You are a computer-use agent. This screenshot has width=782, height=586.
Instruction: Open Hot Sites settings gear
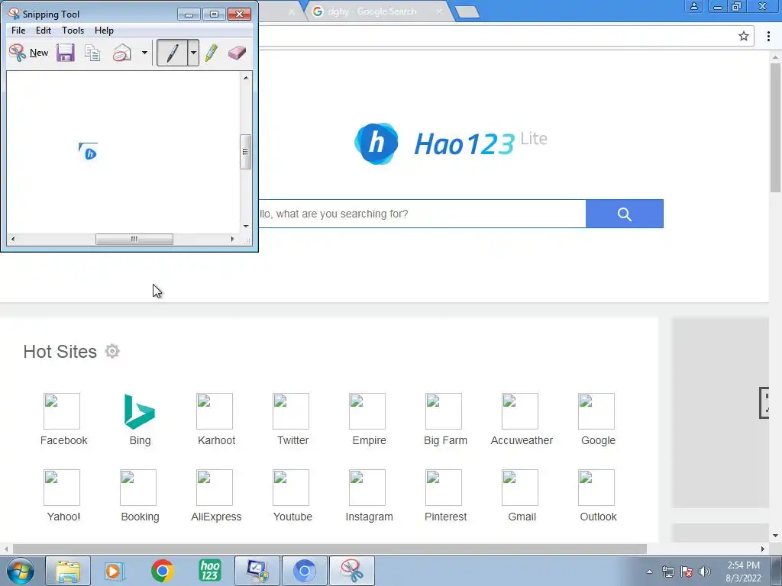click(112, 351)
